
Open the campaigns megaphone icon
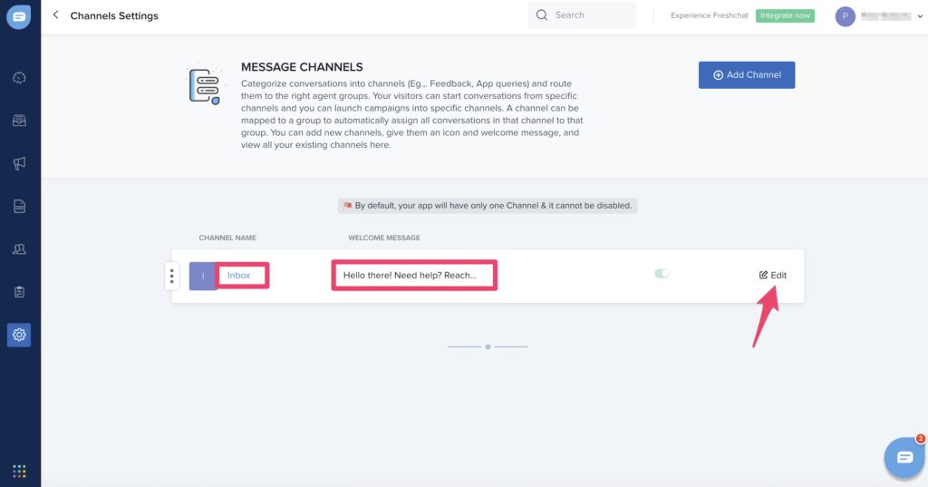click(x=20, y=163)
